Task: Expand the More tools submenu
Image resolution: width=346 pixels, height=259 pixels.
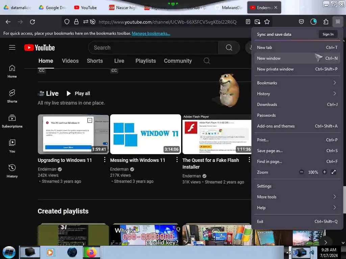Action: point(297,197)
